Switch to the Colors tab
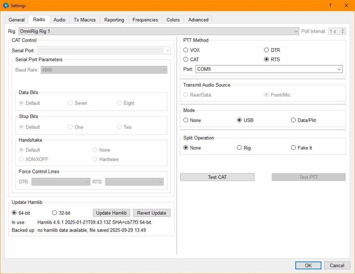The image size is (355, 274). 173,20
